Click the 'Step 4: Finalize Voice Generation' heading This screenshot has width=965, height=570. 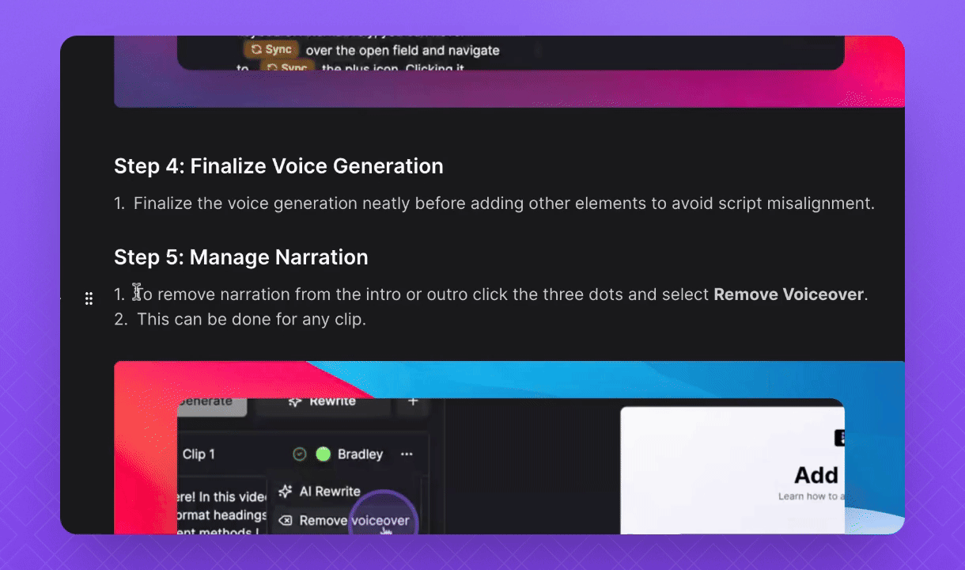(278, 166)
